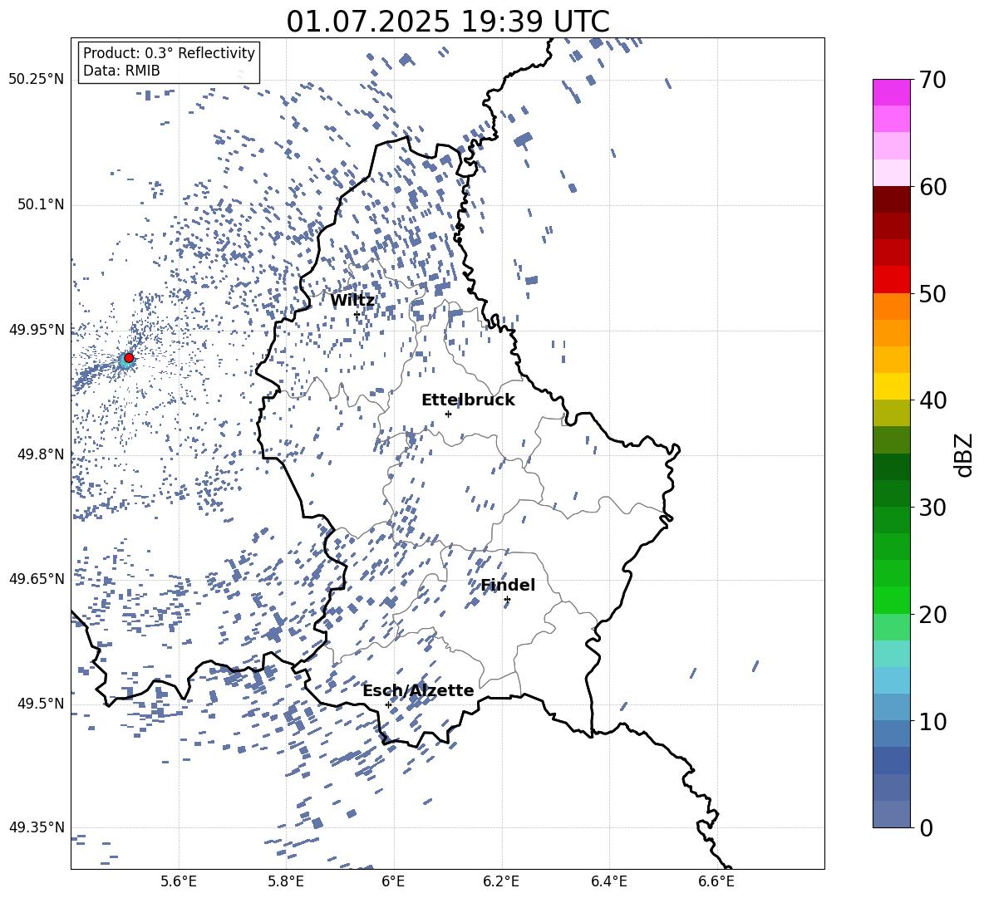
Task: Click the 49.8°N latitude label
Action: tap(41, 454)
